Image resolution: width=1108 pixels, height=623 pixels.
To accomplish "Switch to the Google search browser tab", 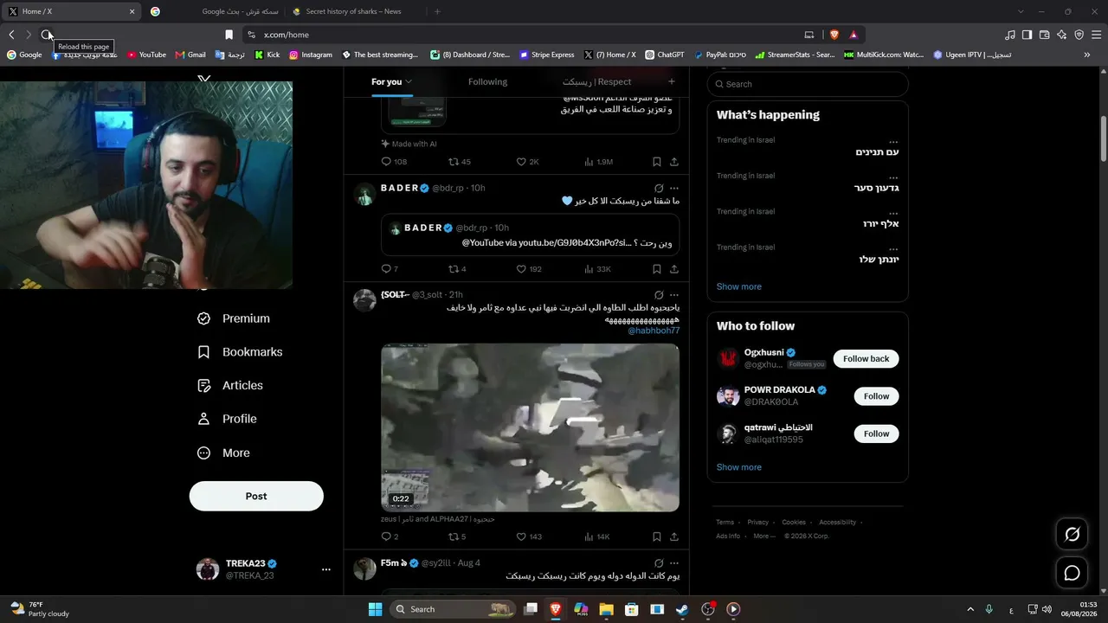I will (x=214, y=11).
